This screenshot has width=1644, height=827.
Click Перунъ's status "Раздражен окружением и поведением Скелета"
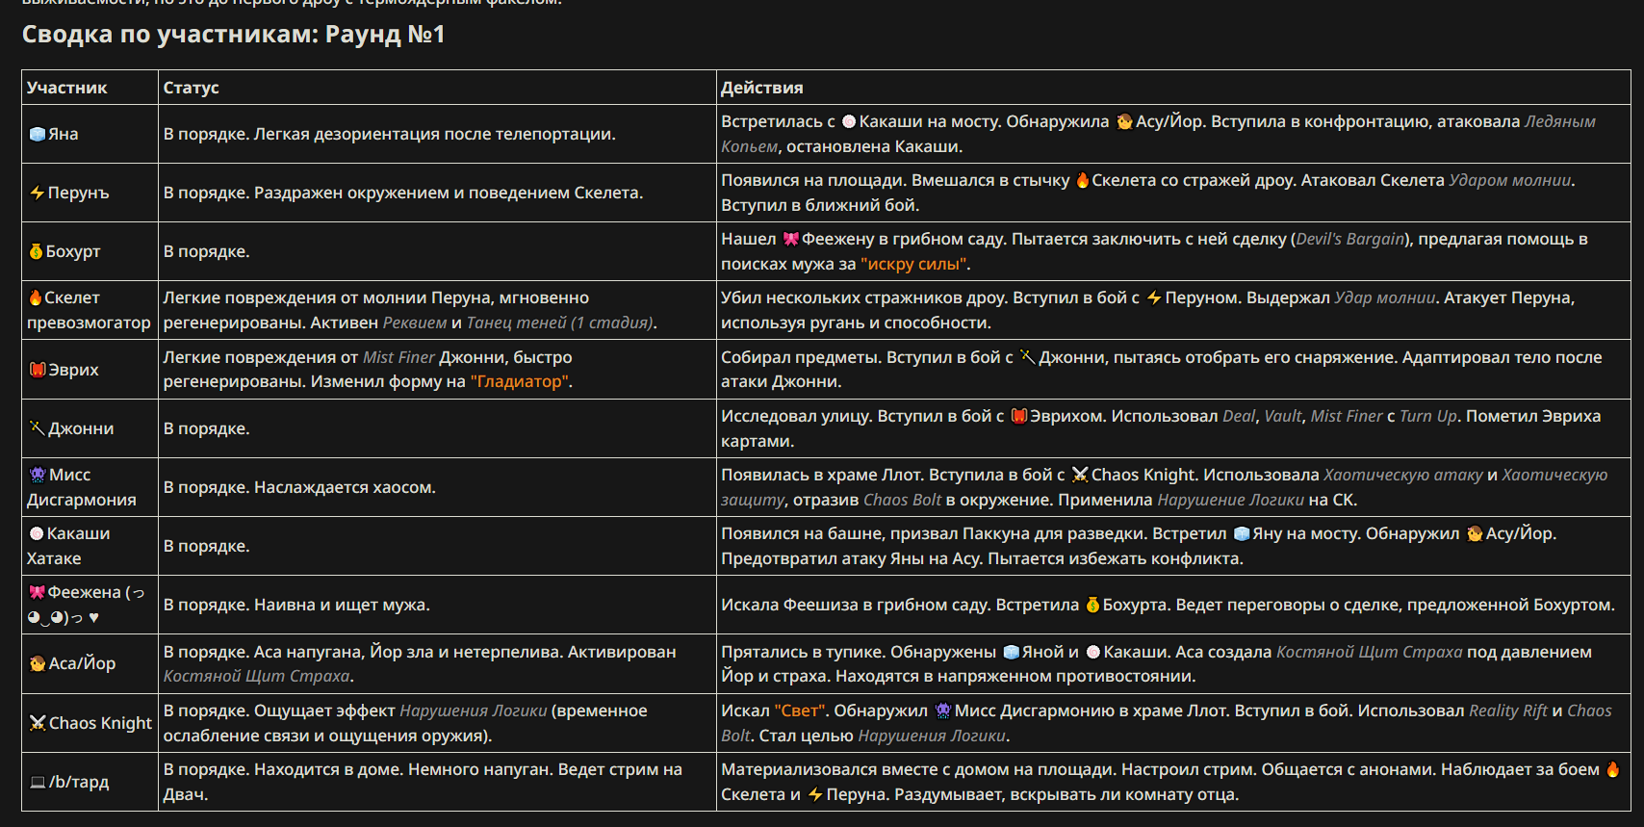[448, 193]
